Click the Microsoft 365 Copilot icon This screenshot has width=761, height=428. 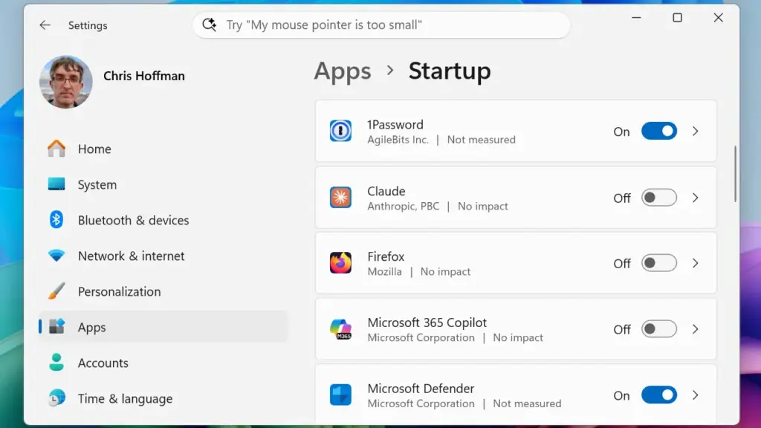point(340,329)
